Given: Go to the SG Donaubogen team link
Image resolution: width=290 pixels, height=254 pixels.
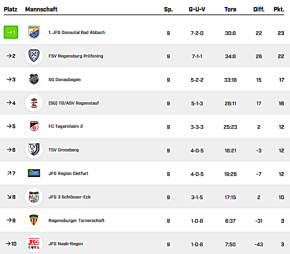Looking at the screenshot, I should [65, 80].
